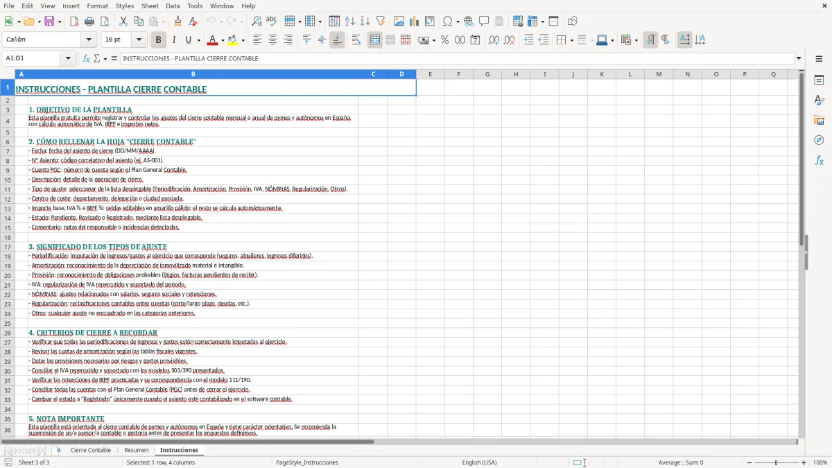832x468 pixels.
Task: Open Find and Replace
Action: tap(257, 21)
